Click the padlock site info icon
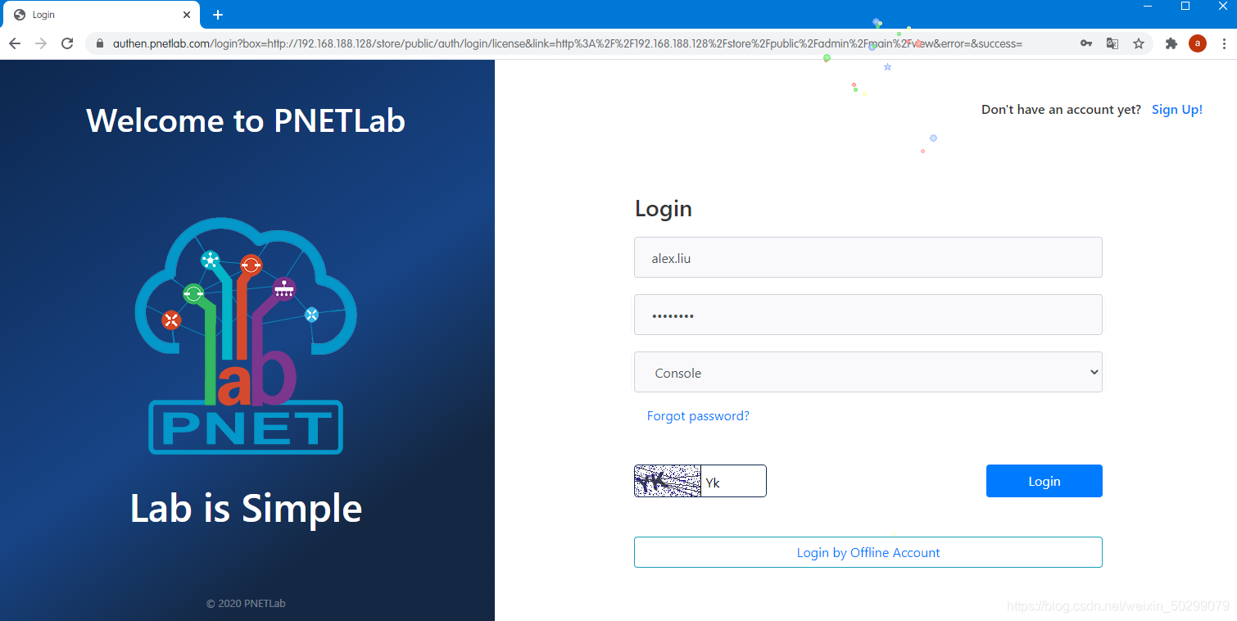Screen dimensions: 1237x621 [100, 43]
